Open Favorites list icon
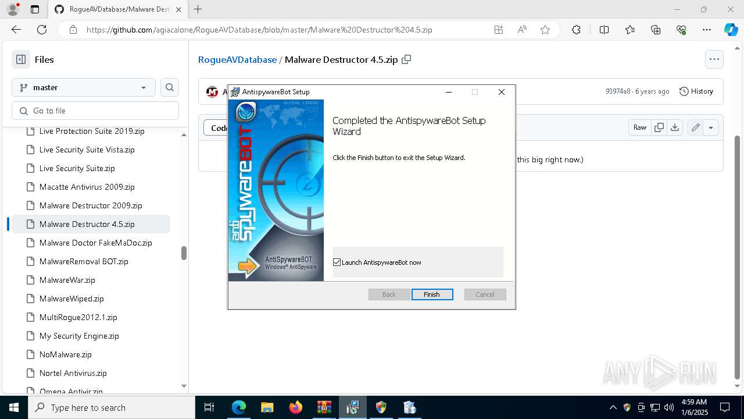The width and height of the screenshot is (744, 419). click(630, 30)
